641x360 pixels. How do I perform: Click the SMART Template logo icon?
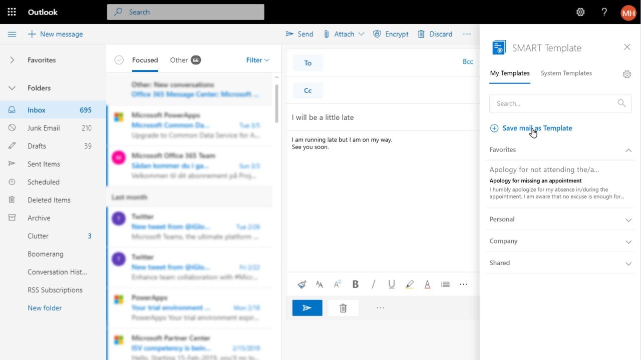(x=499, y=47)
